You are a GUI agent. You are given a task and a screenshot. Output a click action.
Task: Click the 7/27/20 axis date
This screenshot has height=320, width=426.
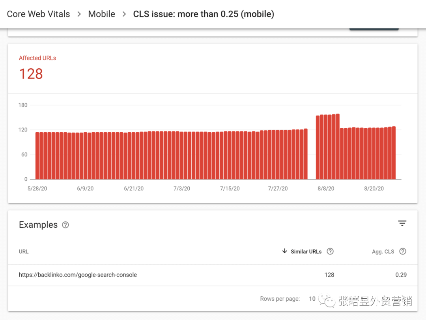pos(278,189)
